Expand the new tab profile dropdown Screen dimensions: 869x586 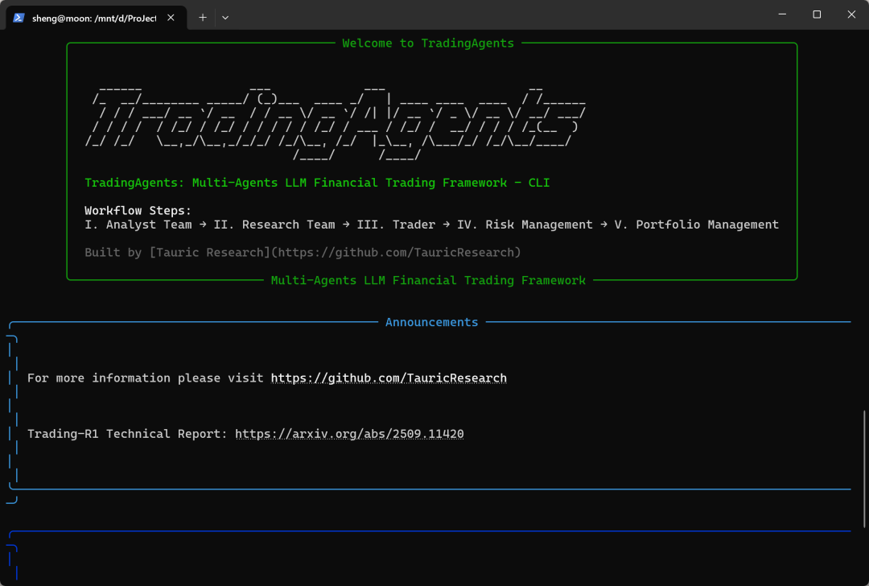[x=225, y=18]
